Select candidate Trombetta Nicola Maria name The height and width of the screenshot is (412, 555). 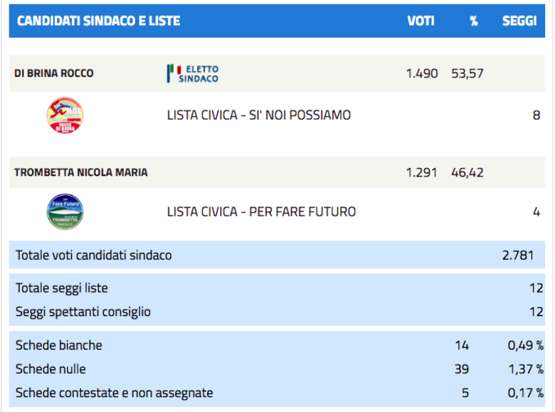pos(81,173)
